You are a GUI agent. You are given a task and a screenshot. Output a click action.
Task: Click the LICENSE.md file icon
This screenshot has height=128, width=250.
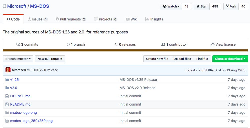click(x=7, y=96)
